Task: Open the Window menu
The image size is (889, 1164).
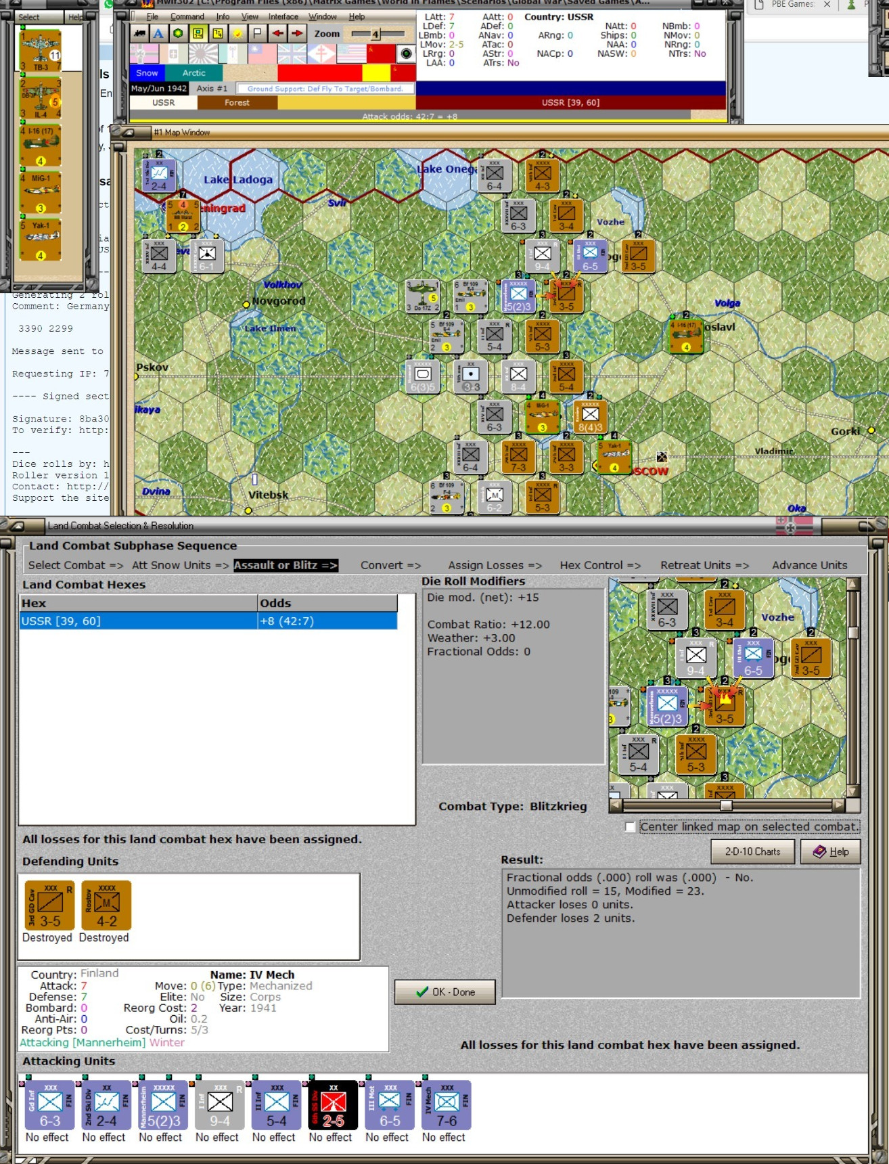Action: [x=323, y=16]
